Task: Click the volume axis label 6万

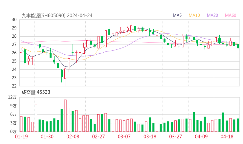Action: point(13,115)
